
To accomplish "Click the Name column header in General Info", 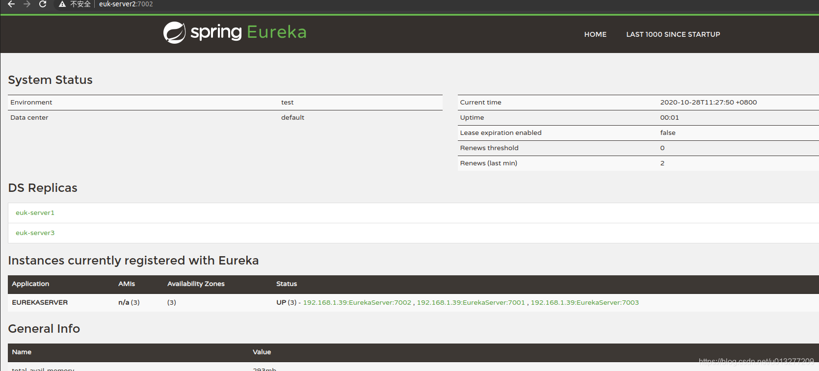I will tap(22, 352).
